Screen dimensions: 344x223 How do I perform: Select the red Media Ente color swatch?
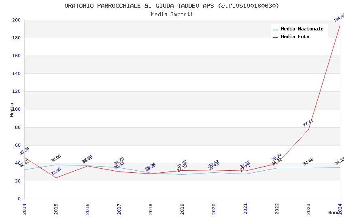point(275,38)
